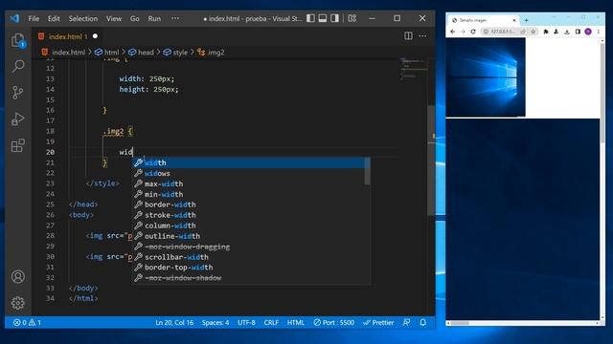Click the suggestion list scrollbar

367,171
